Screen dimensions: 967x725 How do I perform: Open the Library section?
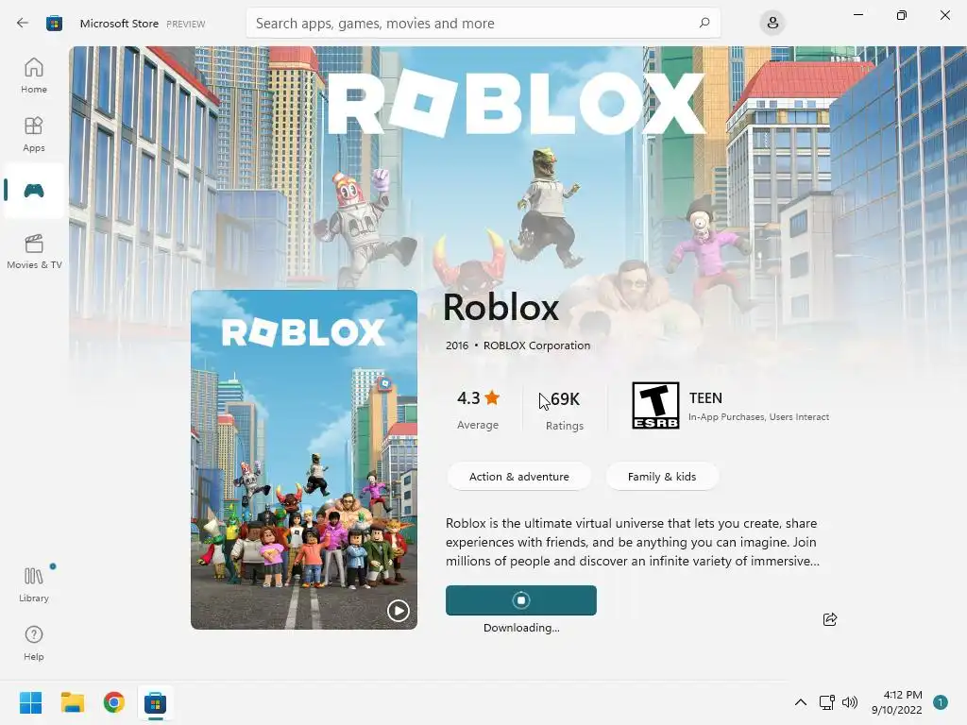(x=34, y=584)
